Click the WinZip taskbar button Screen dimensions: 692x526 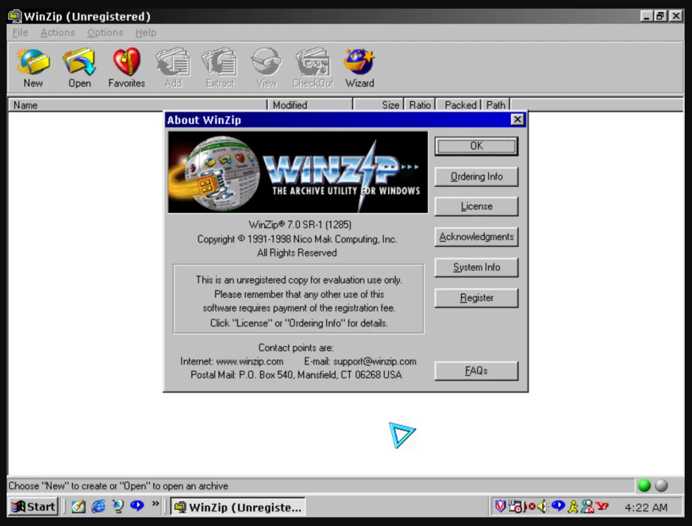point(238,507)
